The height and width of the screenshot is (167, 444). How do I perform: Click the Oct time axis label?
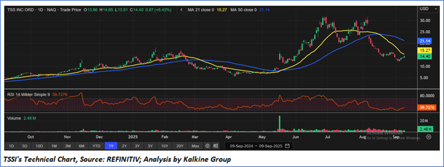(x=30, y=137)
